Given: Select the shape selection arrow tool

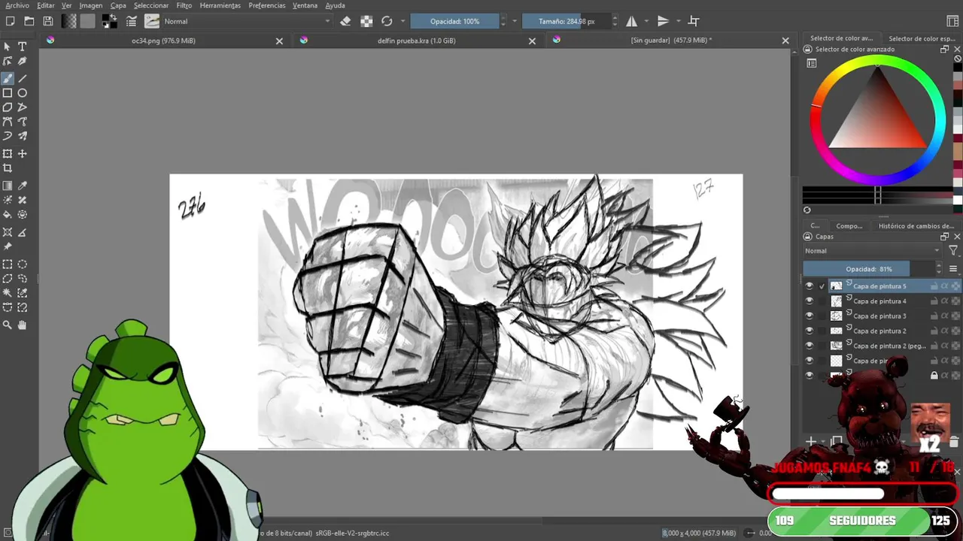Looking at the screenshot, I should [x=8, y=47].
